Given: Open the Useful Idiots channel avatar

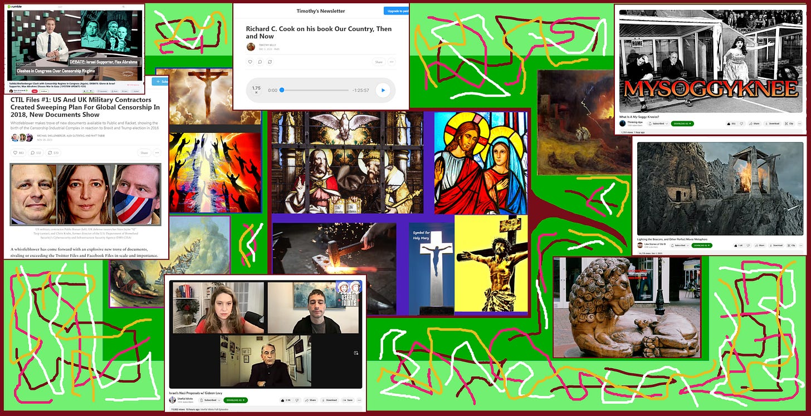Looking at the screenshot, I should (173, 400).
